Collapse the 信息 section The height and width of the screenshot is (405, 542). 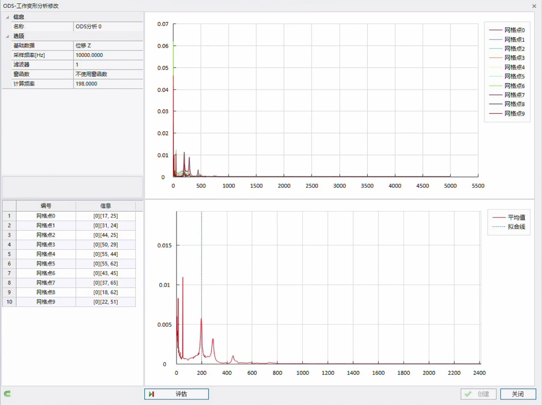[7, 17]
